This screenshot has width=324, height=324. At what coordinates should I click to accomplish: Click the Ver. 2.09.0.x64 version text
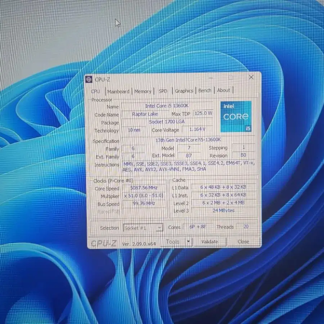click(x=139, y=244)
